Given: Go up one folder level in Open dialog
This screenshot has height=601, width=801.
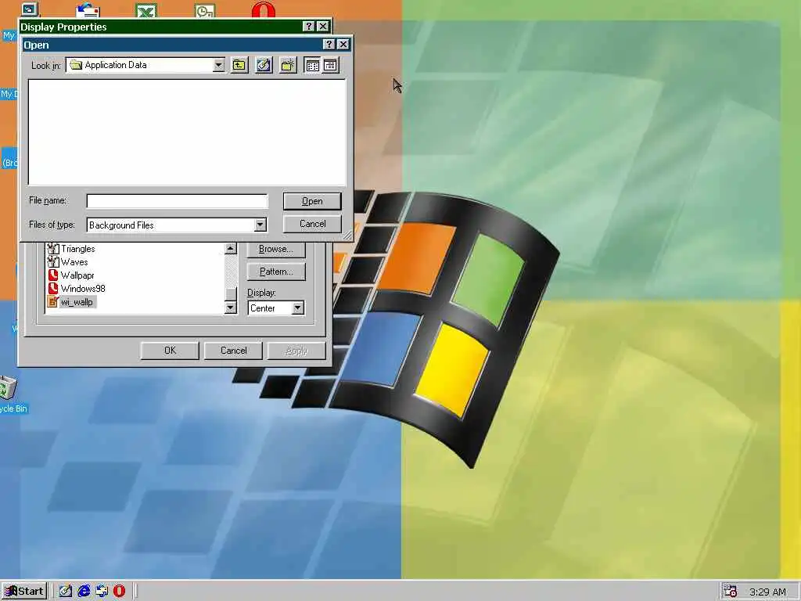Looking at the screenshot, I should tap(239, 65).
